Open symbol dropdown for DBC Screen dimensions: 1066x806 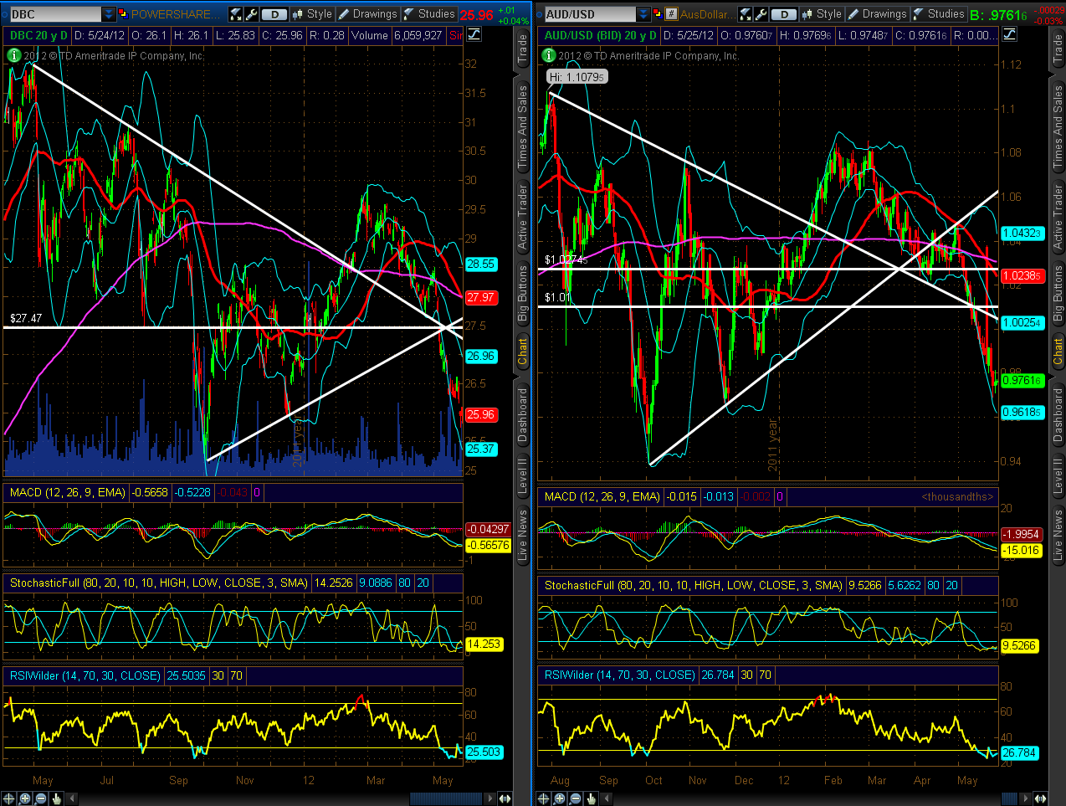109,14
